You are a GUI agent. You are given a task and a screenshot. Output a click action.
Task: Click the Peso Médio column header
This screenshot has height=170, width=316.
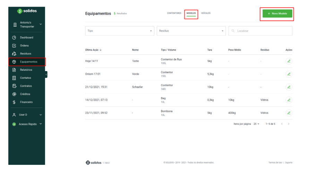[x=234, y=50]
